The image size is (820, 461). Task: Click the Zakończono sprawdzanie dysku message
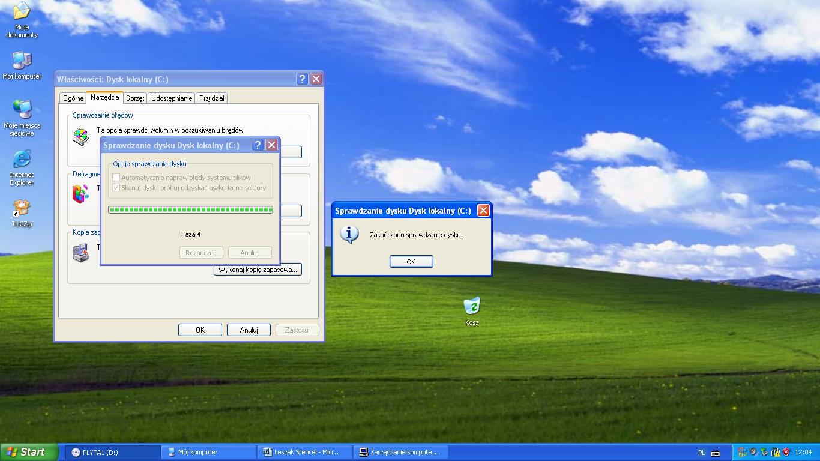417,235
